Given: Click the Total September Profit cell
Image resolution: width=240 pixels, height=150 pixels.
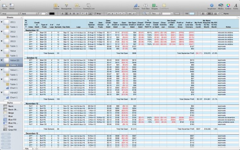Looking at the screenshot, I should tap(186, 53).
